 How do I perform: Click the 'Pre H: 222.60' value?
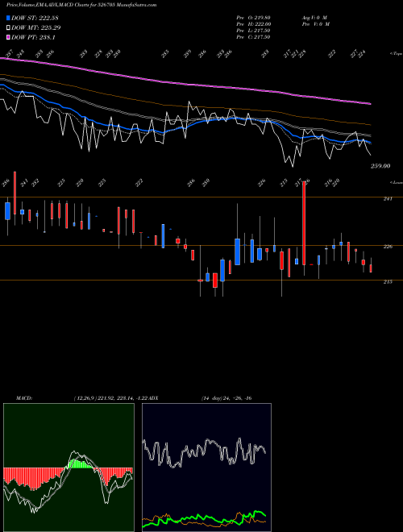click(x=253, y=23)
